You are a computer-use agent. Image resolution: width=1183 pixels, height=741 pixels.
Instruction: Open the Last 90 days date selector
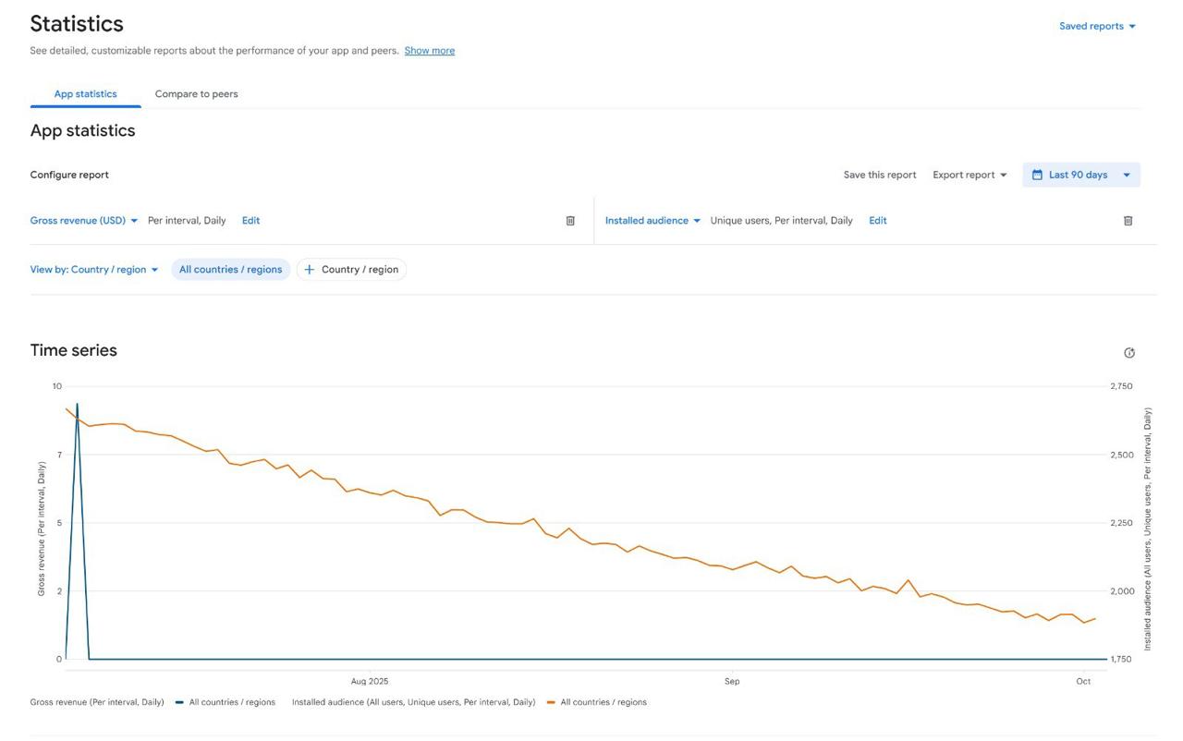coord(1081,175)
